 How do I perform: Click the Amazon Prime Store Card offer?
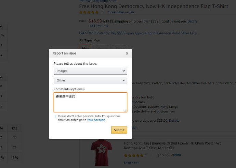click(138, 33)
